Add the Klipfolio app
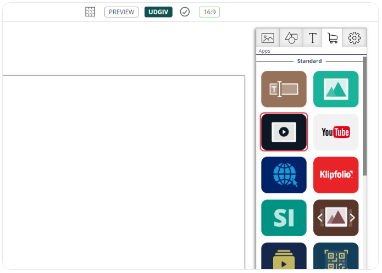382x273 pixels. (x=336, y=175)
